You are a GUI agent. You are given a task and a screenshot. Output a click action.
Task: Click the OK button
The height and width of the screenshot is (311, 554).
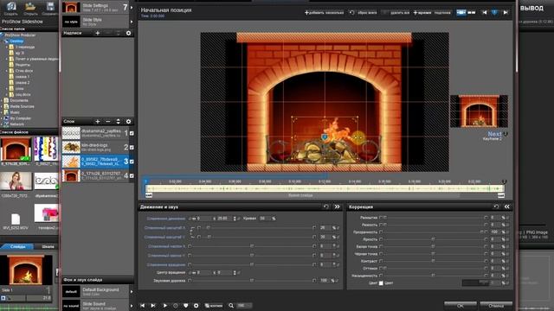(x=461, y=305)
